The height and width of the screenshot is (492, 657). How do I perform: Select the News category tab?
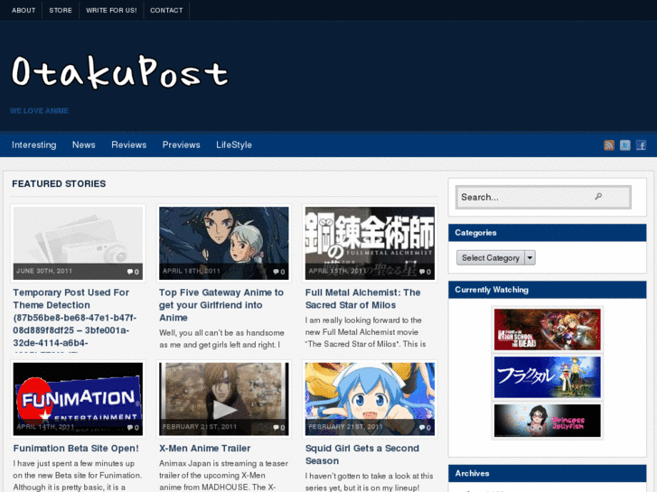84,144
